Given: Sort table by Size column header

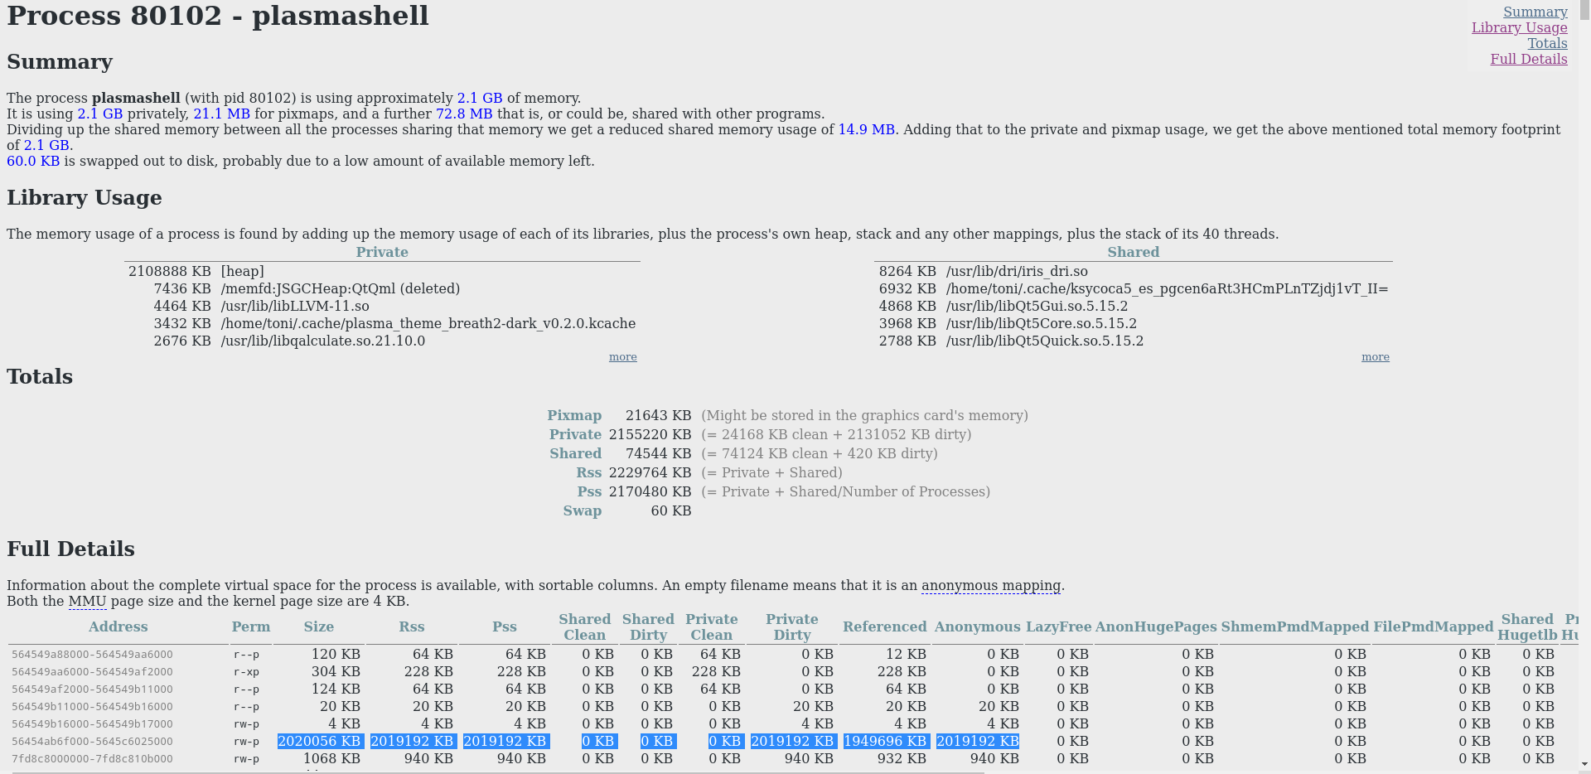Looking at the screenshot, I should 319,626.
